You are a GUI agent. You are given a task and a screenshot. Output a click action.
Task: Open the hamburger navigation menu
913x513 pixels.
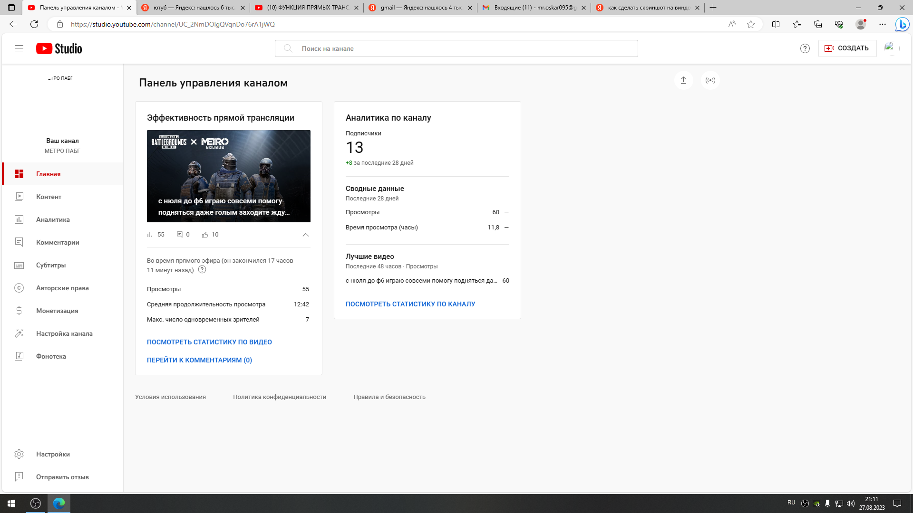[x=19, y=48]
